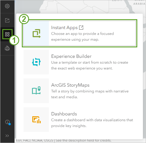Click 'Choose an app to provide a focused' description

[x=83, y=34]
